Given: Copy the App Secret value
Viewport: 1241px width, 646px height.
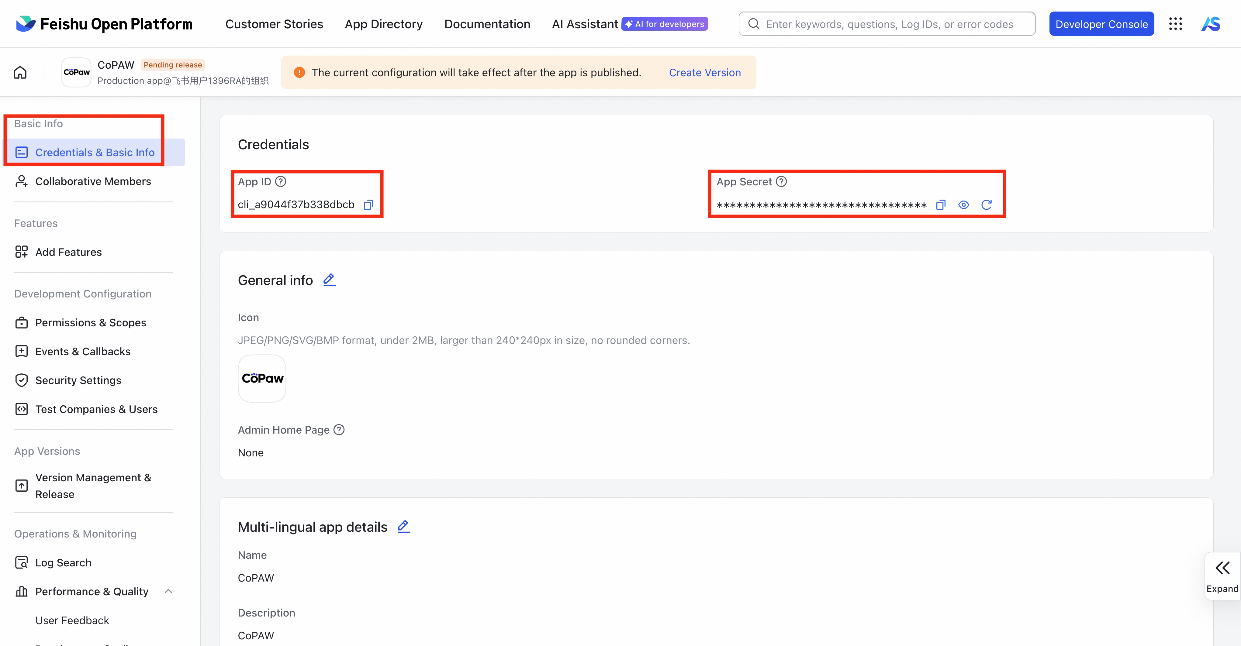Looking at the screenshot, I should [x=940, y=204].
